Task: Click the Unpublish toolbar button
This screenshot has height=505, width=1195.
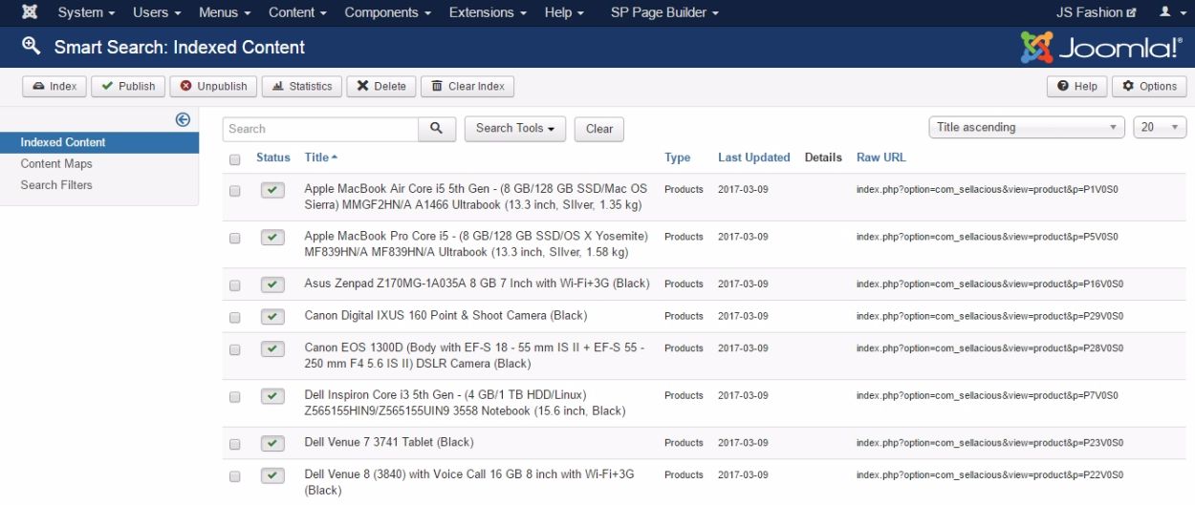Action: pos(213,86)
